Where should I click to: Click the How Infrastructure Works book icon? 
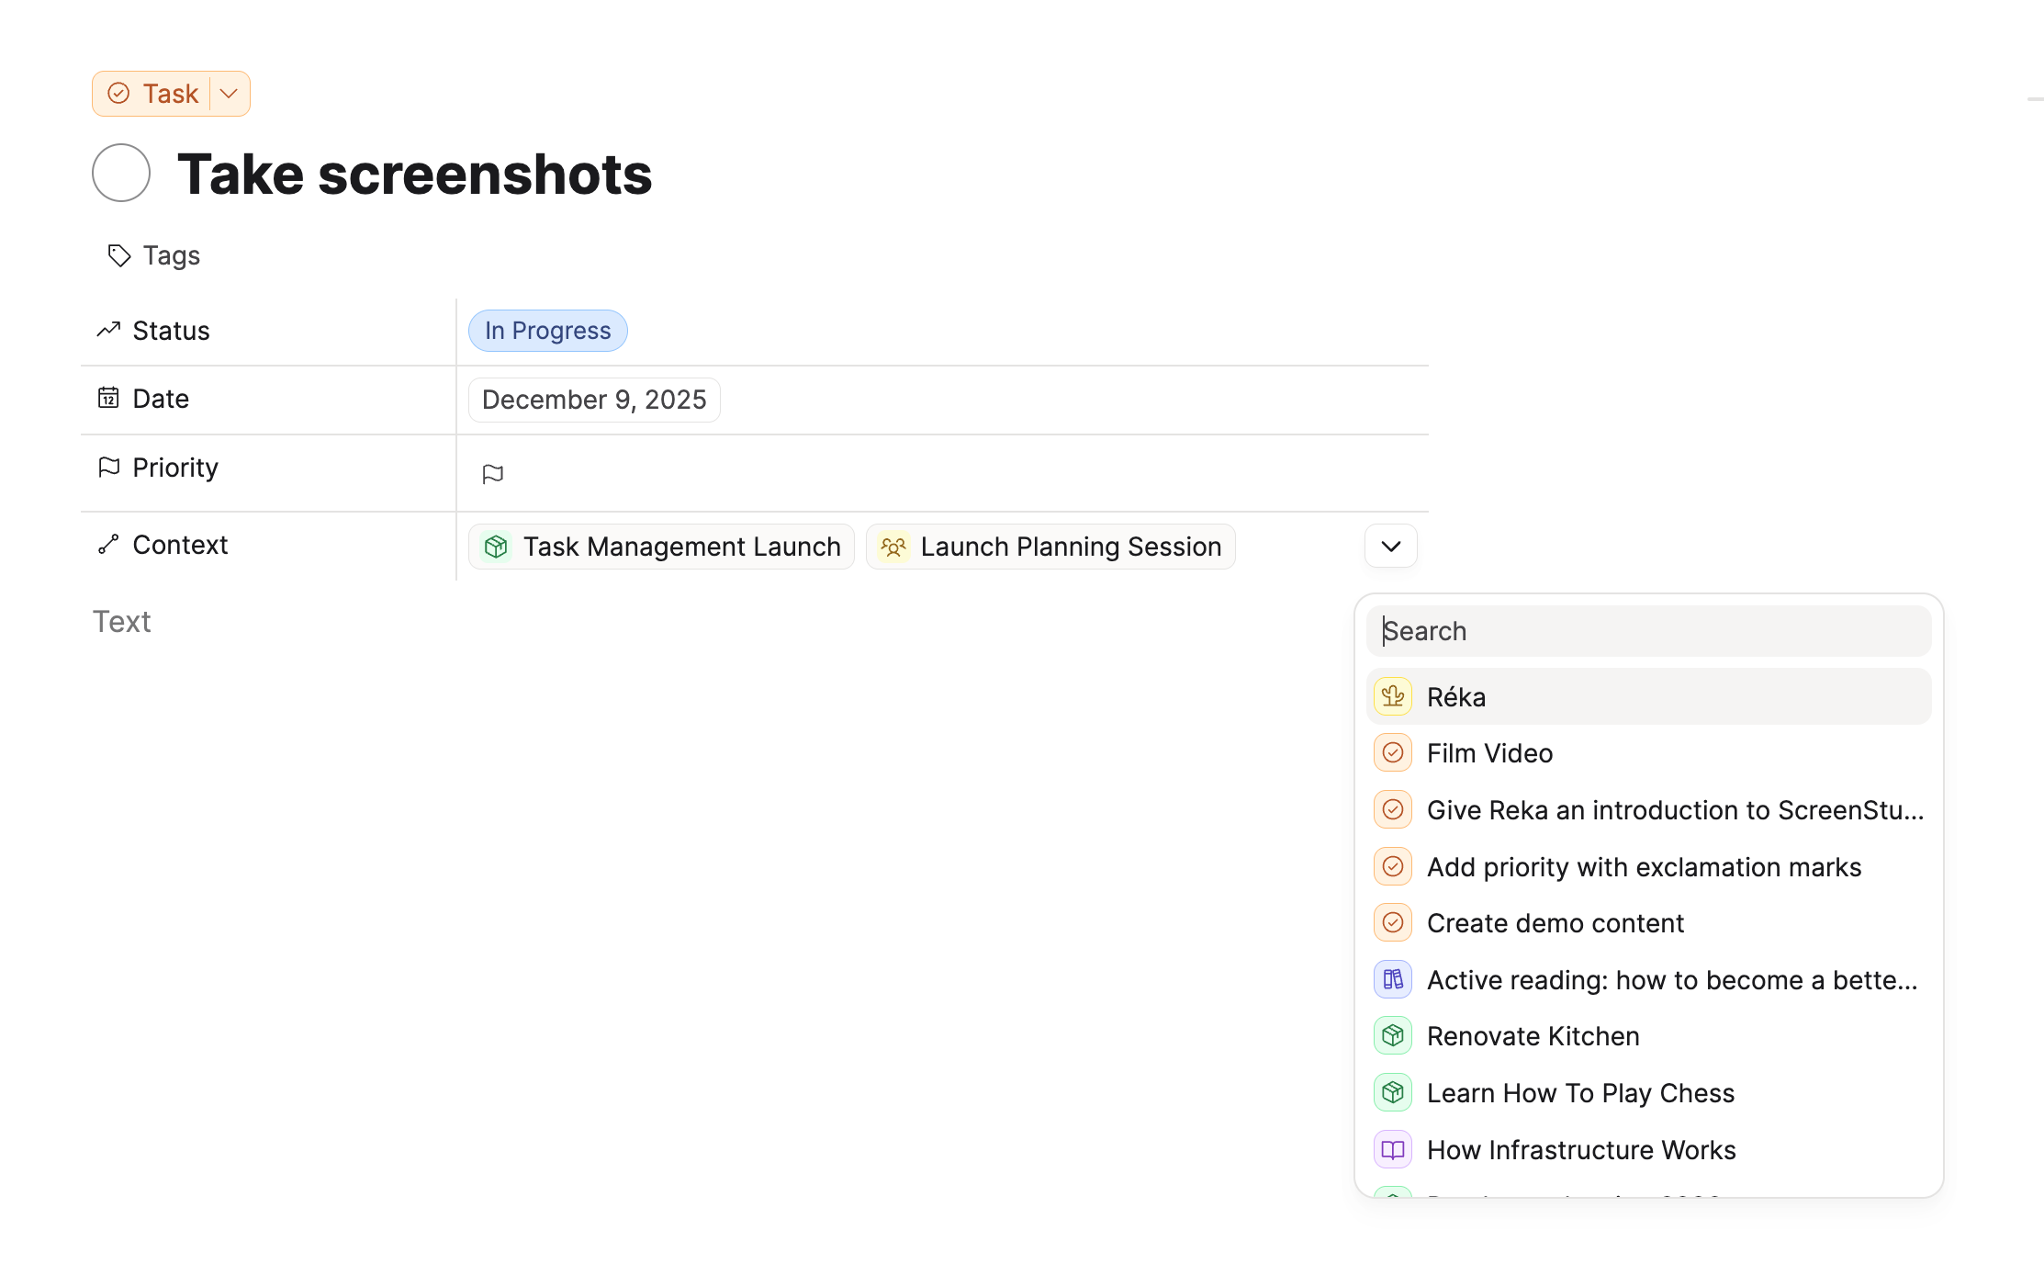click(x=1393, y=1149)
